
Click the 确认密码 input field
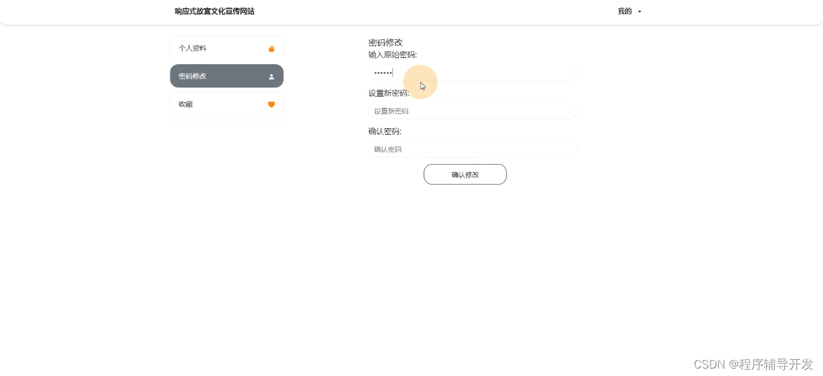click(472, 149)
